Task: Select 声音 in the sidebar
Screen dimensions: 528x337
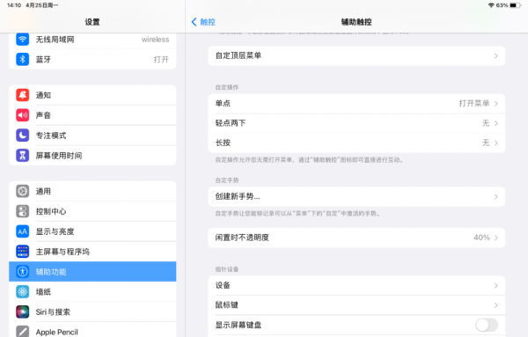Action: (92, 115)
